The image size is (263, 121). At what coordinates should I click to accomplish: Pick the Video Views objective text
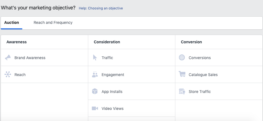(x=112, y=109)
